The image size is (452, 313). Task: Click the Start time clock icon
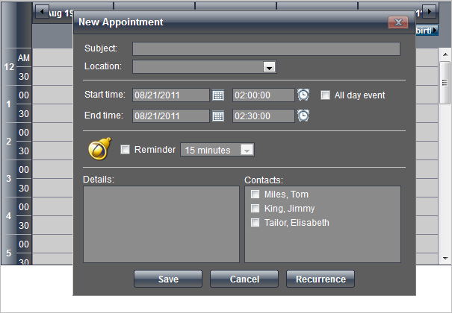(303, 95)
